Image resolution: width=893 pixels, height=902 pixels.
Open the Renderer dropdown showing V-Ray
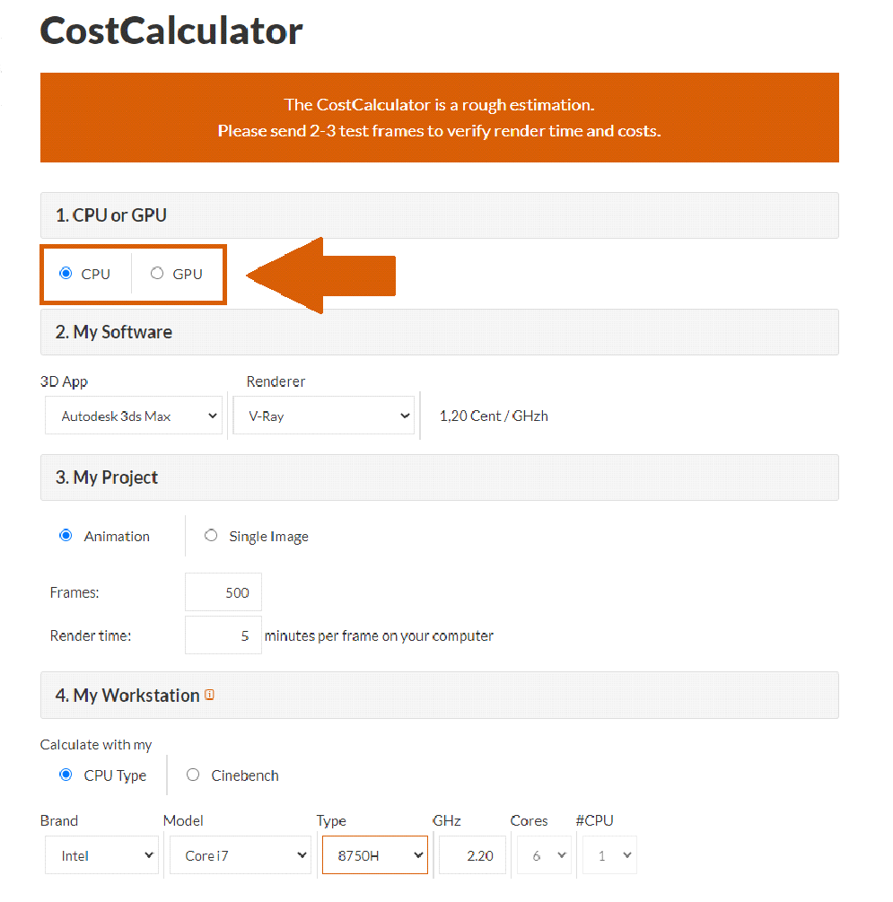(x=323, y=416)
